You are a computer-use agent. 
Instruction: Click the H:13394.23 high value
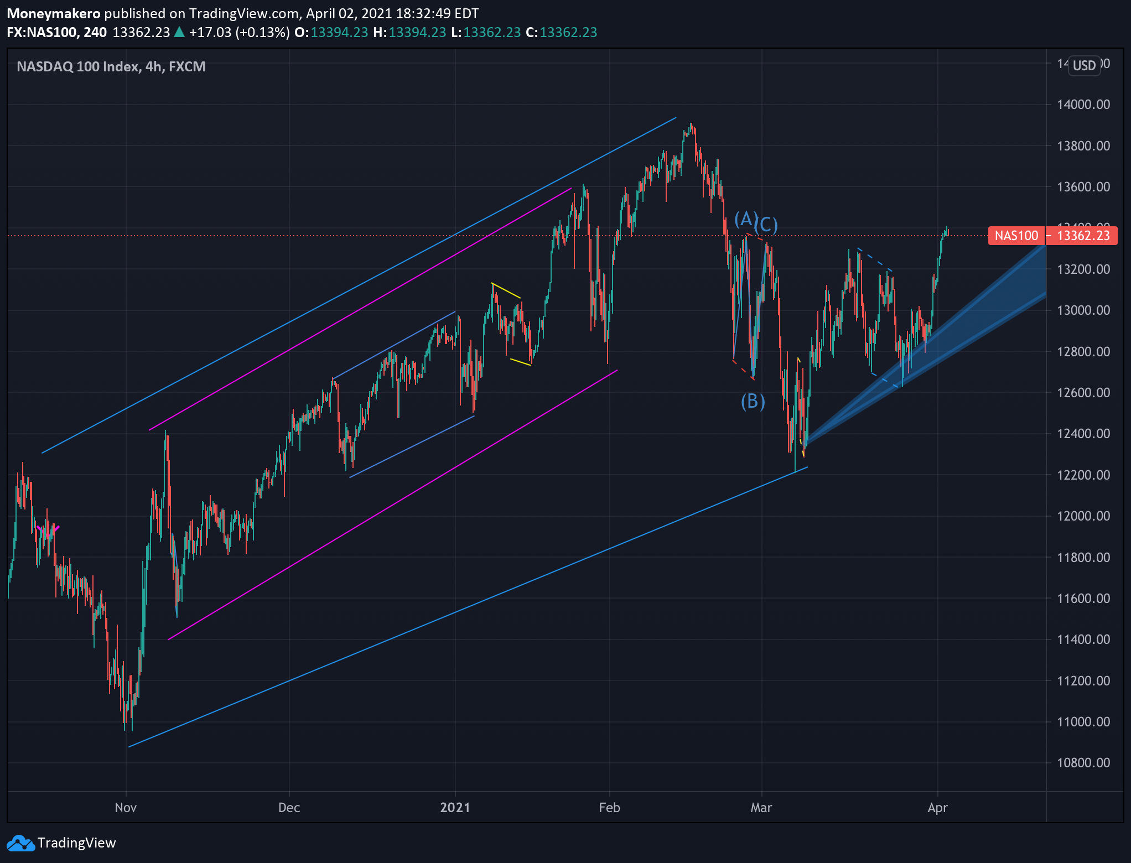409,32
